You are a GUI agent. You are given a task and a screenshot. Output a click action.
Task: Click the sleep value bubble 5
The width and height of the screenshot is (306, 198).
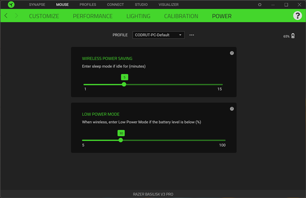pyautogui.click(x=125, y=77)
